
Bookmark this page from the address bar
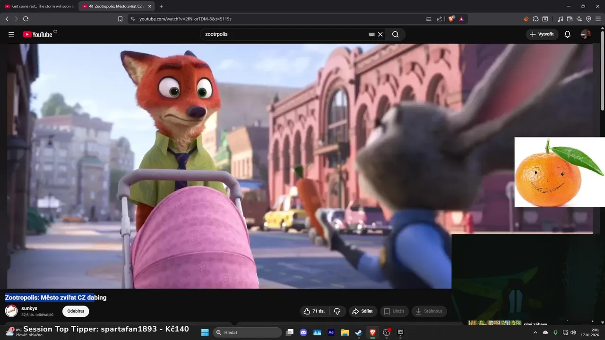[x=121, y=19]
